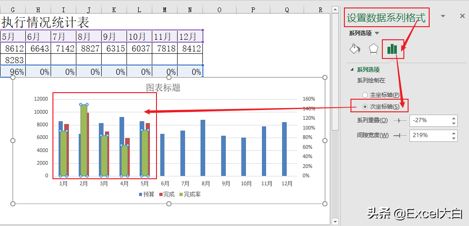
Task: Open Effects pentagon tab
Action: click(x=373, y=49)
